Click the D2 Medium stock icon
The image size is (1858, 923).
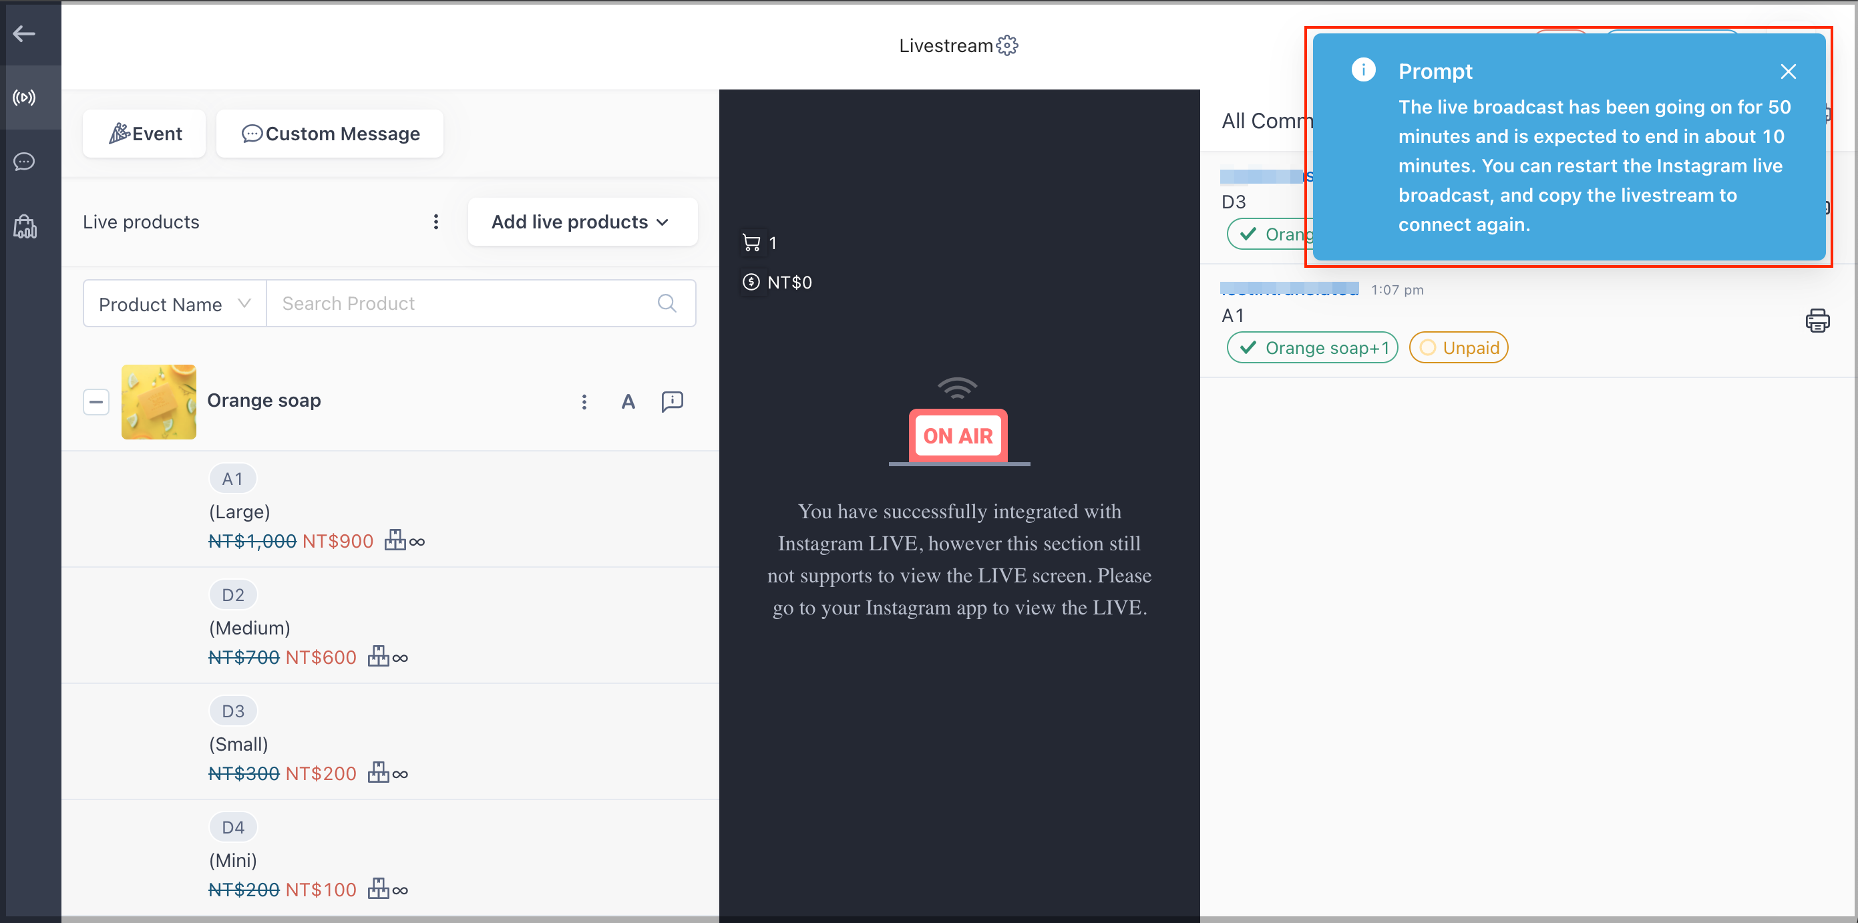click(x=379, y=657)
